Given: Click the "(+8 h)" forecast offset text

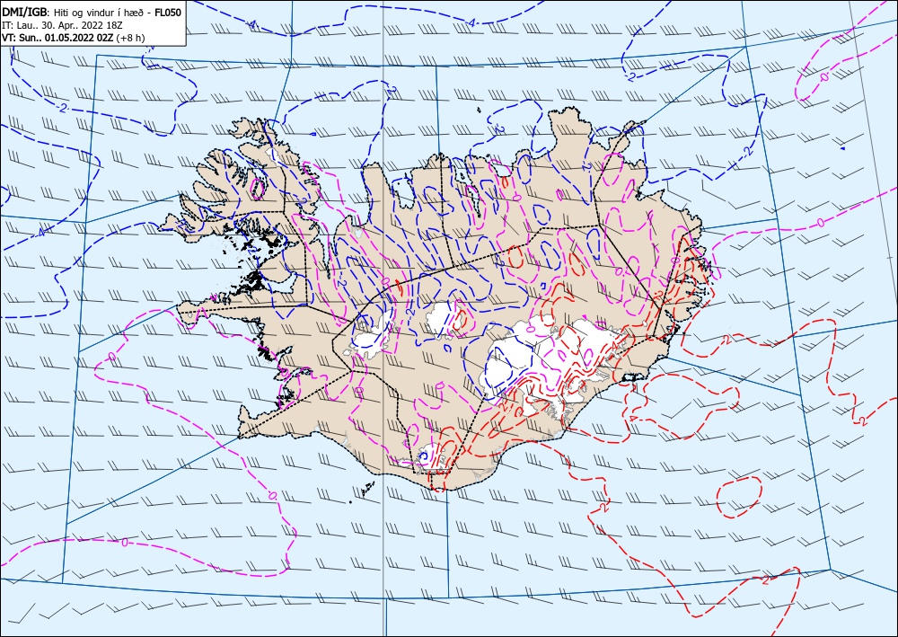Looking at the screenshot, I should coord(130,38).
